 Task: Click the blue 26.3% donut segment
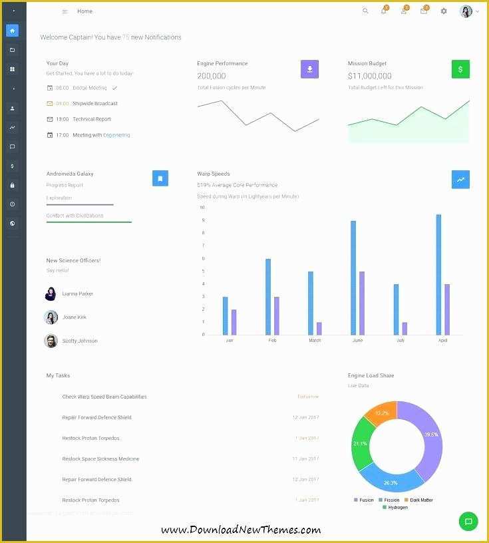coord(391,482)
